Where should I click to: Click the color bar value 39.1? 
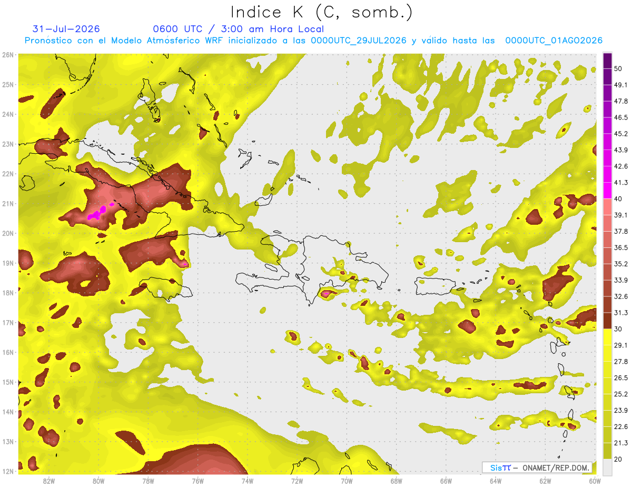coord(621,215)
